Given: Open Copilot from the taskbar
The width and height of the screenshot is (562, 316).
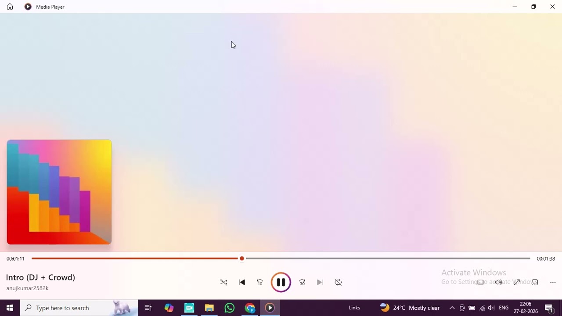Looking at the screenshot, I should tap(169, 308).
